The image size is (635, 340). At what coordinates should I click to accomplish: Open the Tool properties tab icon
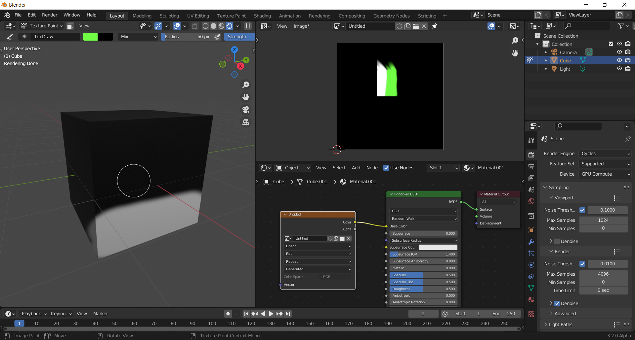[531, 140]
